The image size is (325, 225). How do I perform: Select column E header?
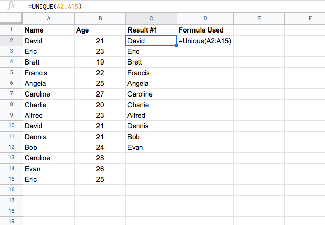click(259, 18)
